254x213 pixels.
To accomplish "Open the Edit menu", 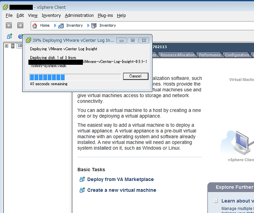I will pyautogui.click(x=20, y=15).
